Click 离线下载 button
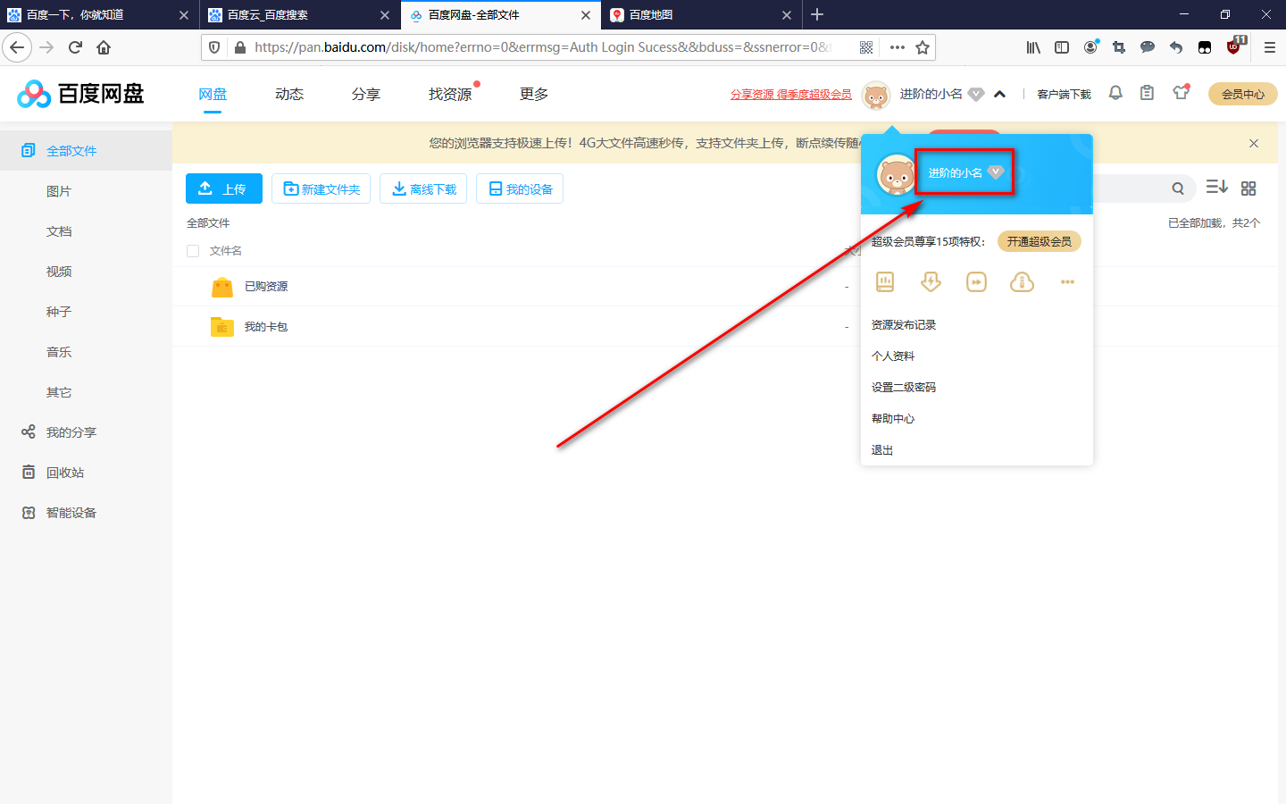 [x=423, y=188]
